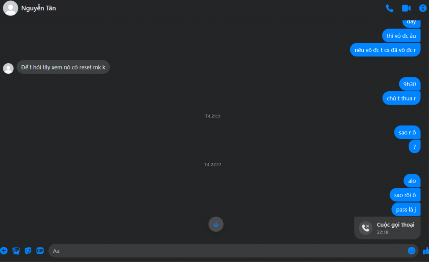
Task: Select the message 'Để t hỏi tây xem nó có reset mk k'
Action: [63, 67]
